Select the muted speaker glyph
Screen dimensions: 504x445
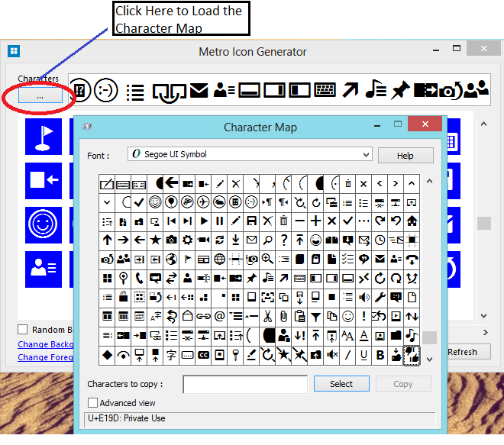(331, 355)
